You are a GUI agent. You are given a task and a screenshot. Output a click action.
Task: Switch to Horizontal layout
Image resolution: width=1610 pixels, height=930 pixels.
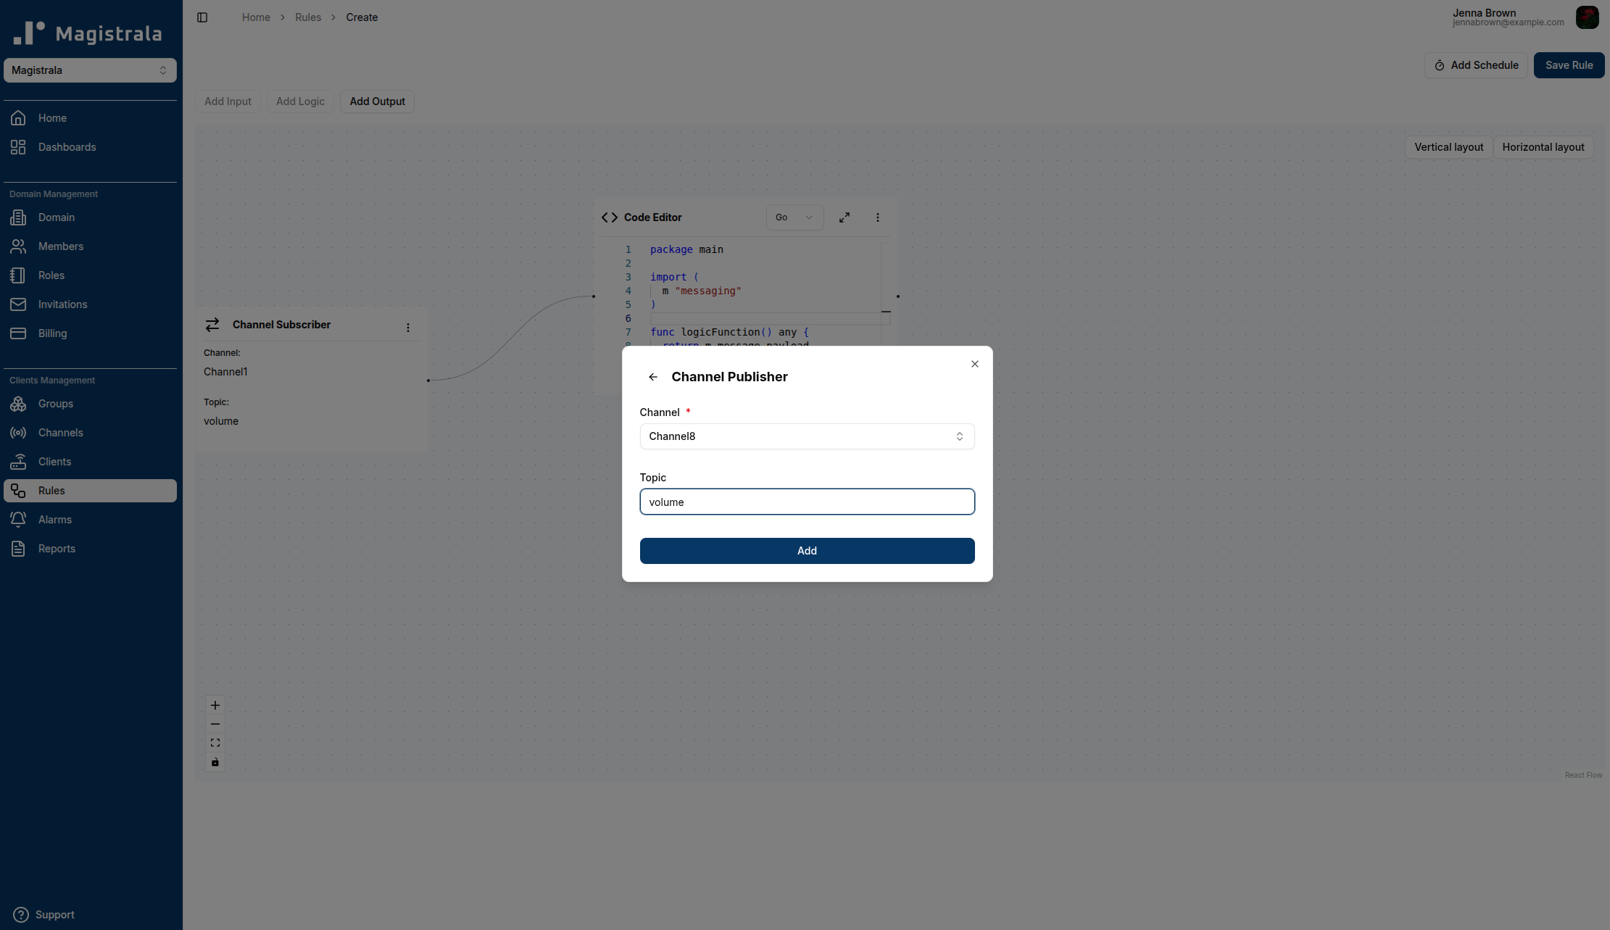coord(1543,147)
